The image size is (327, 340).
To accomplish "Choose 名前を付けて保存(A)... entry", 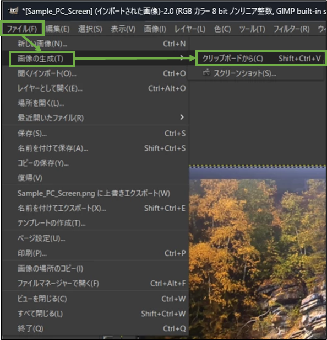I will tap(95, 148).
